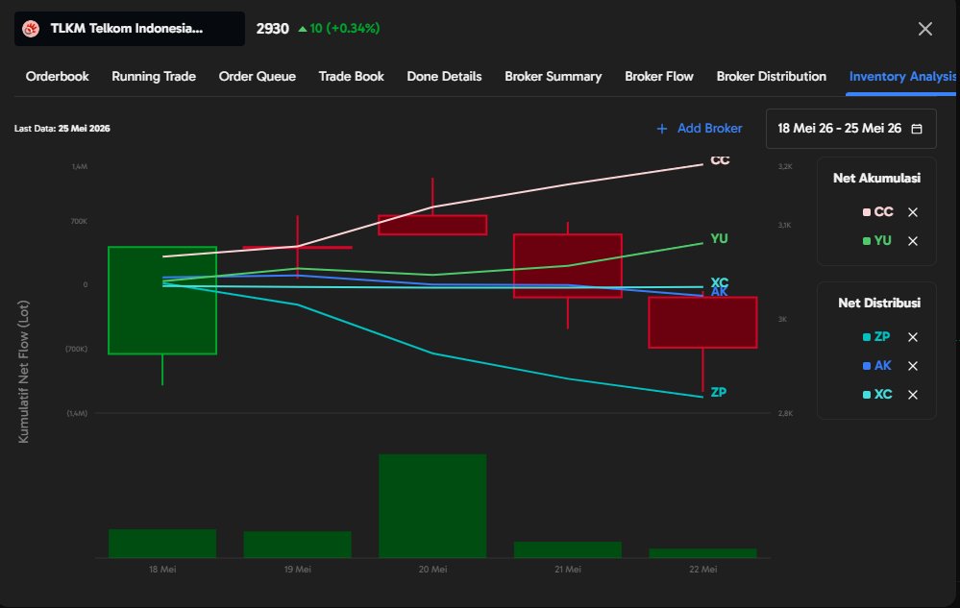Click the 21 Mei red candlestick

pos(568,266)
